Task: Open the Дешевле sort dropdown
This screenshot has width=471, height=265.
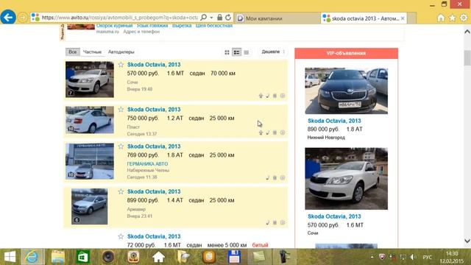Action: point(273,52)
